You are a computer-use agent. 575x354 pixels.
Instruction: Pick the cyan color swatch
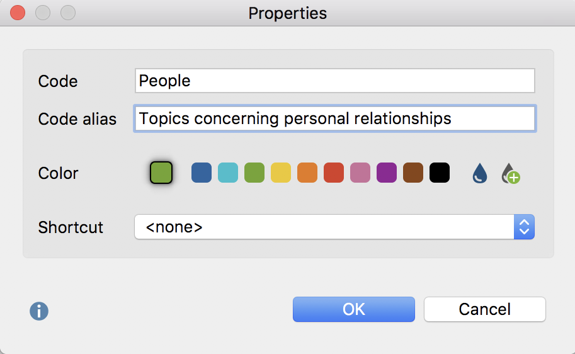pos(228,173)
